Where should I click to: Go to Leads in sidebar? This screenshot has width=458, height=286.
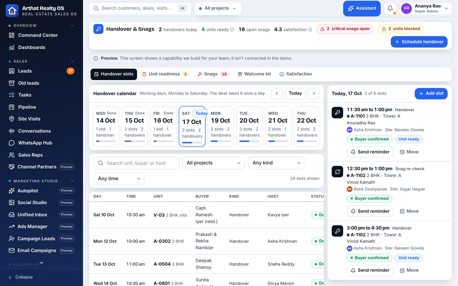(x=42, y=71)
